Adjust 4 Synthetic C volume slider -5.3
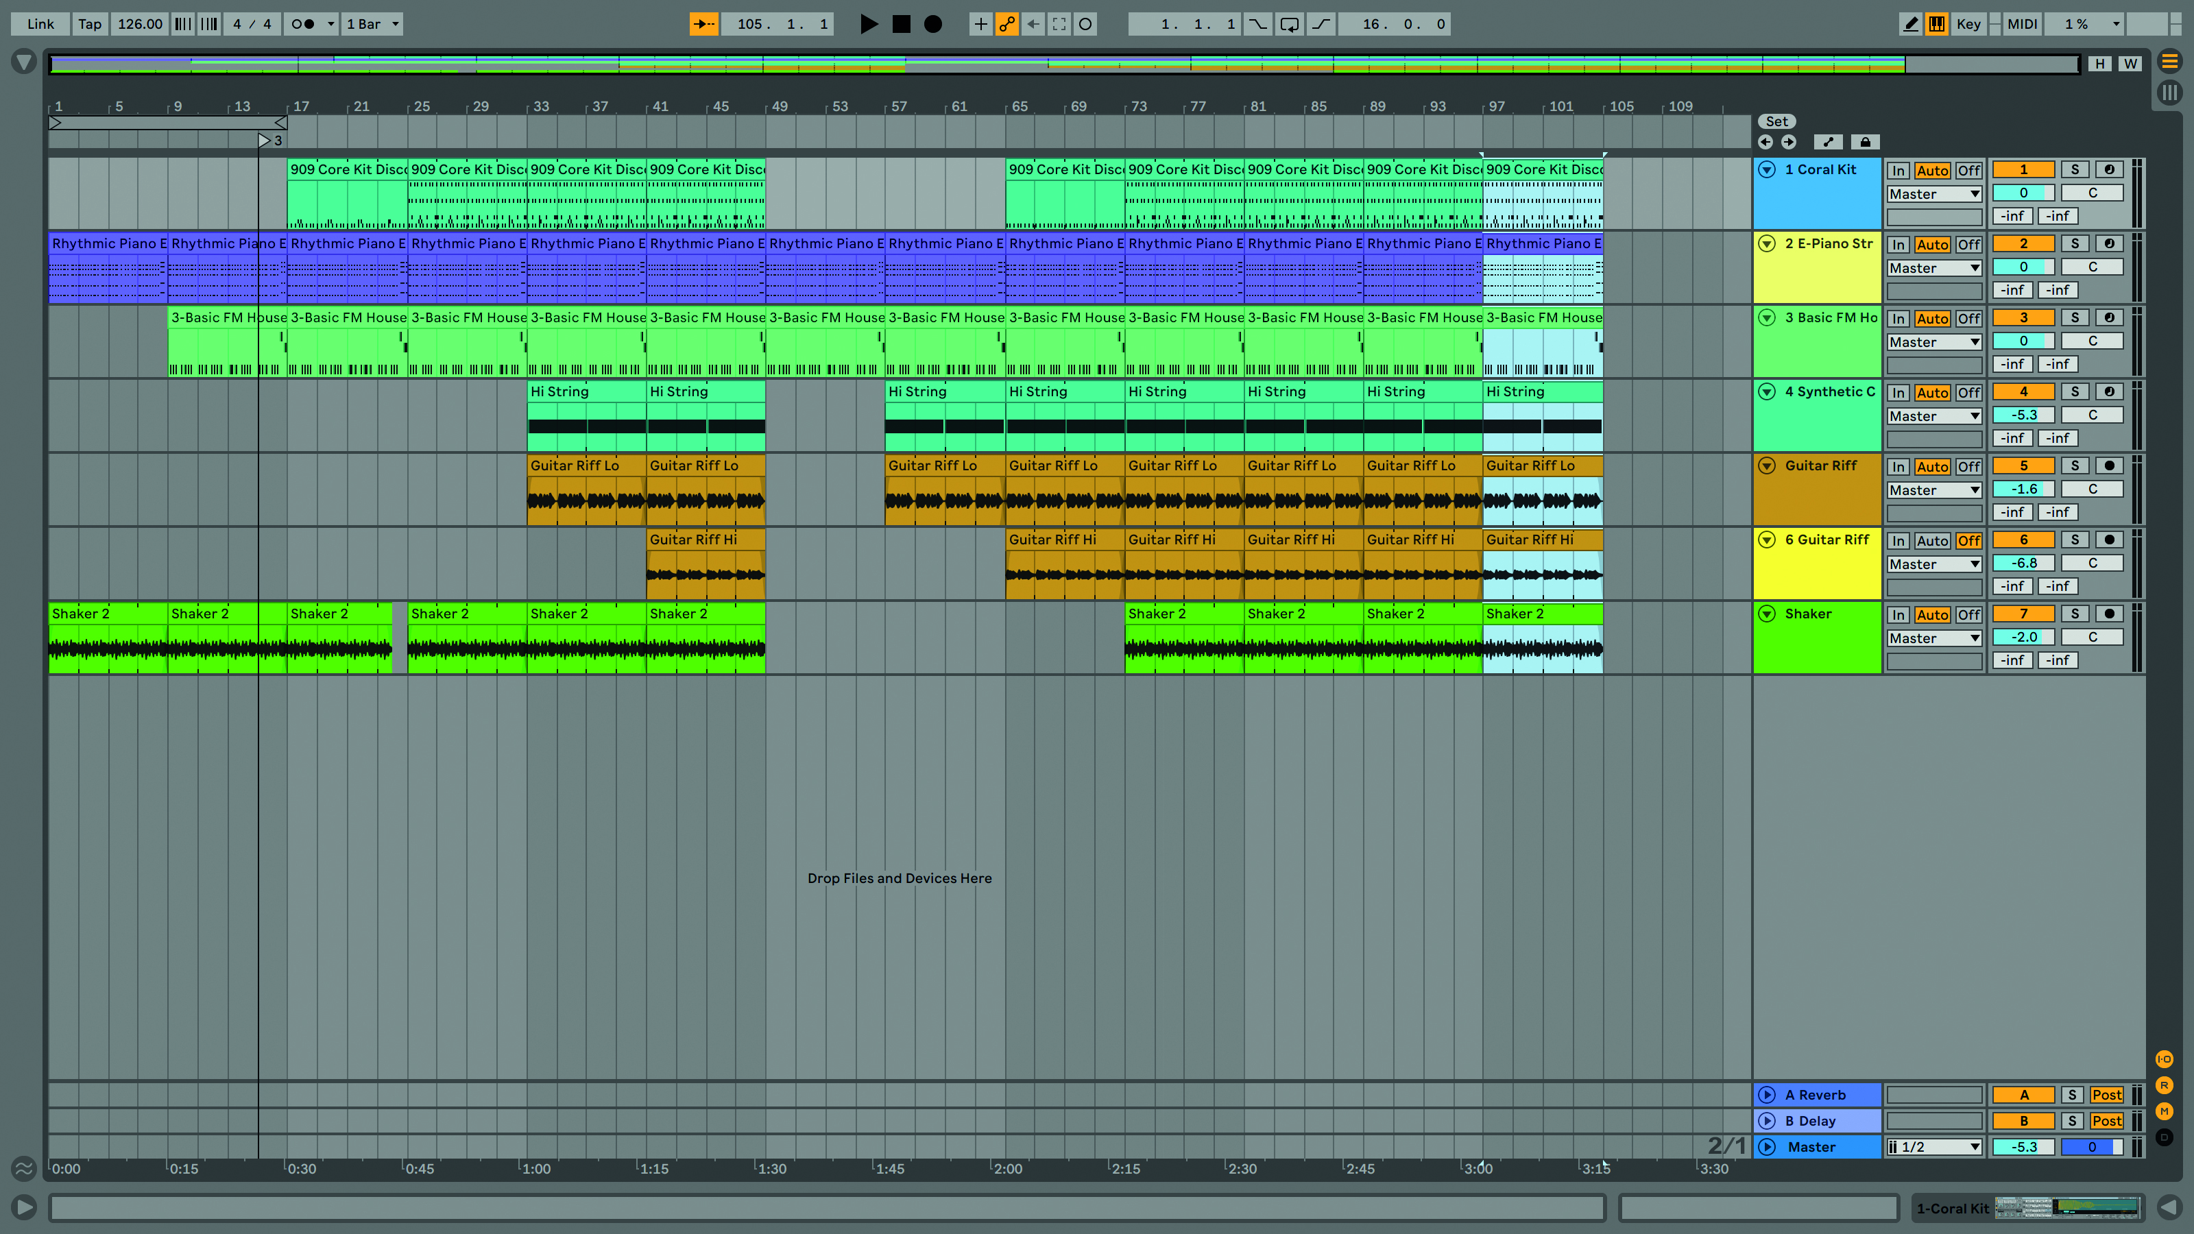The width and height of the screenshot is (2194, 1234). tap(2024, 415)
